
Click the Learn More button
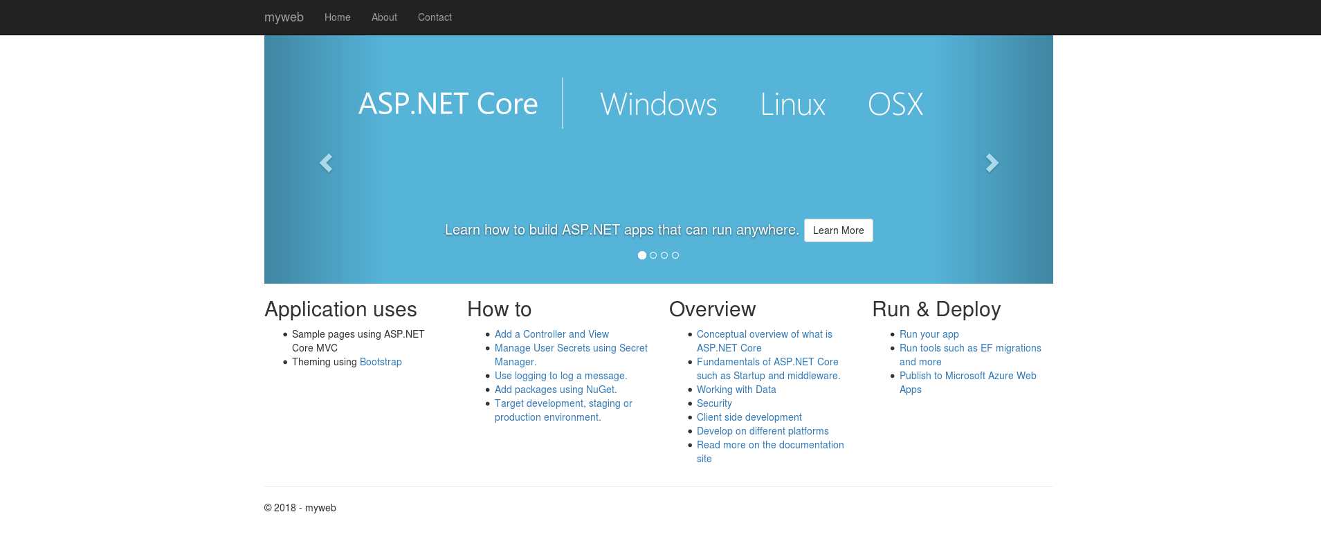[x=839, y=230]
